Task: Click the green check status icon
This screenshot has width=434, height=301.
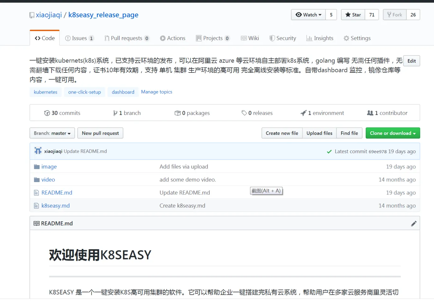Action: tap(329, 151)
